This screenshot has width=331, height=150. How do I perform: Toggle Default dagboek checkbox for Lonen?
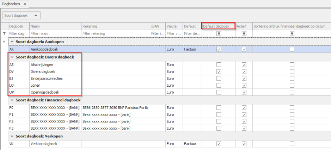[219, 85]
